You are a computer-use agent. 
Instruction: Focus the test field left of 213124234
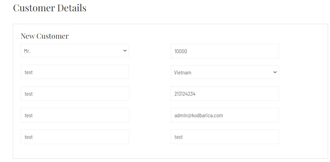[x=75, y=93]
